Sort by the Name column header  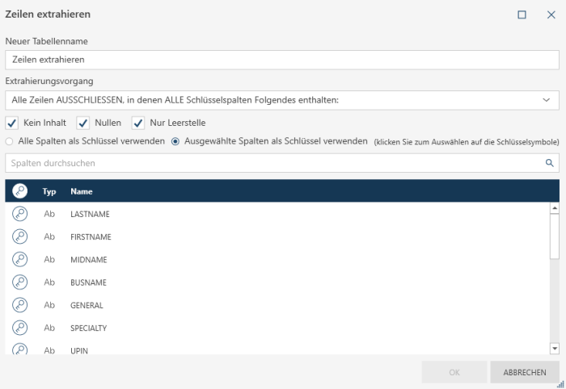pos(82,191)
